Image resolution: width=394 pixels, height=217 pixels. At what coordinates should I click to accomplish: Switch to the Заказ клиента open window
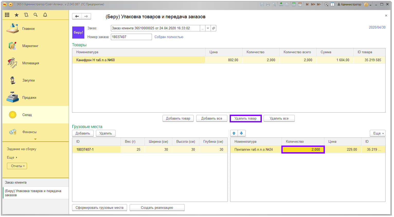pos(16,183)
